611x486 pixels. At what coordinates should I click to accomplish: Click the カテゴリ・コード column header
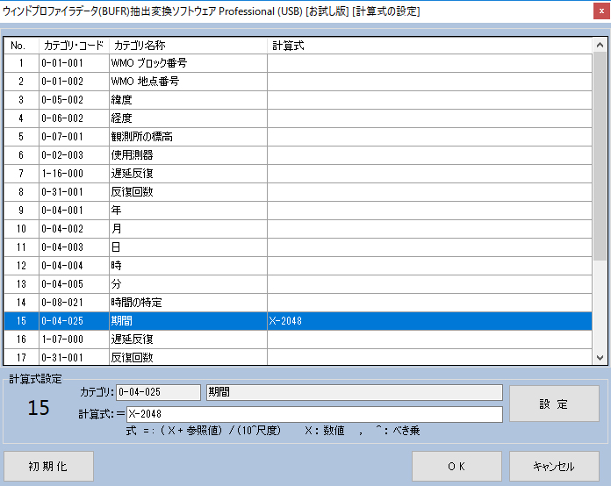pos(73,45)
